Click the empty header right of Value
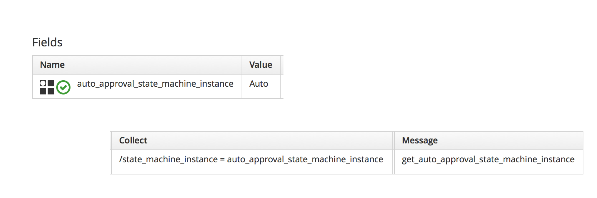Viewport: 597px width, 198px height. 282,65
